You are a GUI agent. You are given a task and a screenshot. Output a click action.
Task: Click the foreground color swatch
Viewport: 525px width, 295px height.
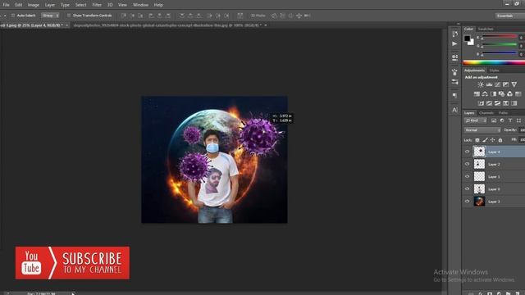467,39
